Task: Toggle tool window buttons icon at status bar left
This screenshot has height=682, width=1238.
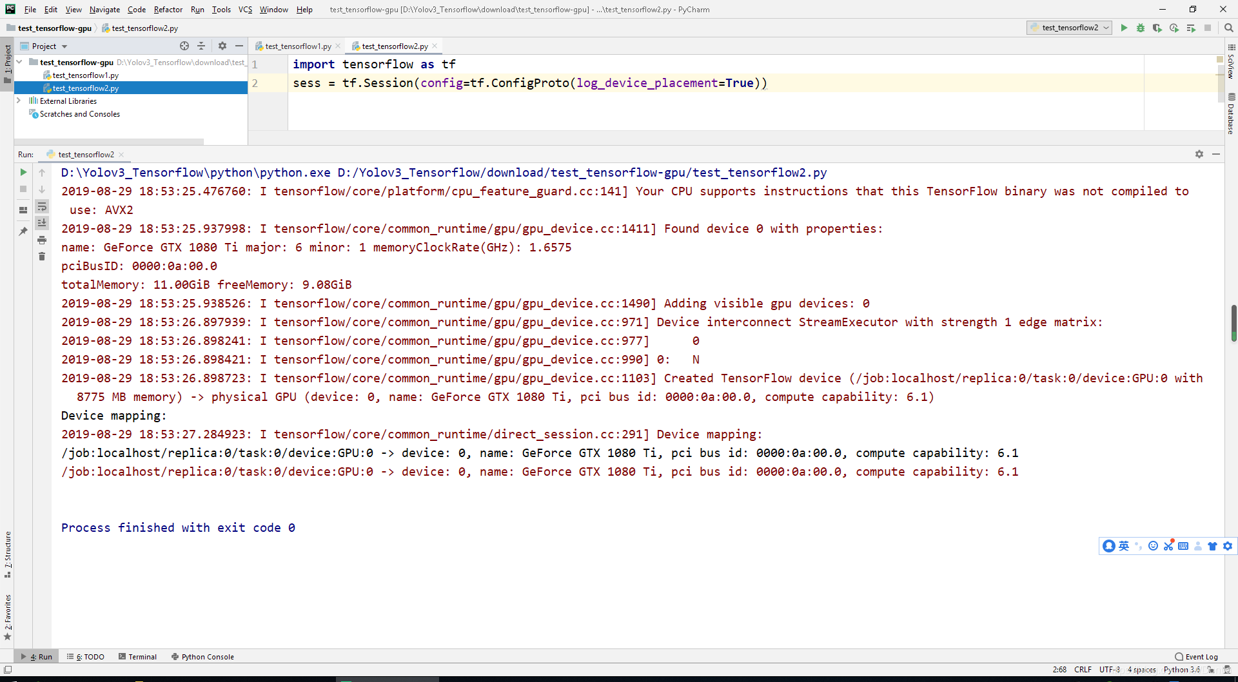Action: coord(8,670)
